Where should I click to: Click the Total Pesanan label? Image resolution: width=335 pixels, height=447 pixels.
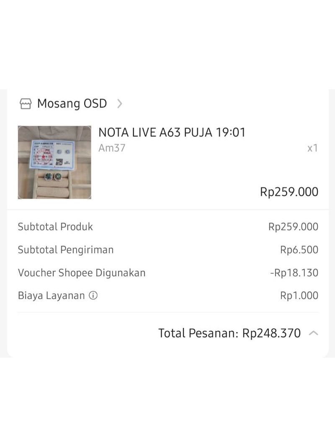[198, 333]
